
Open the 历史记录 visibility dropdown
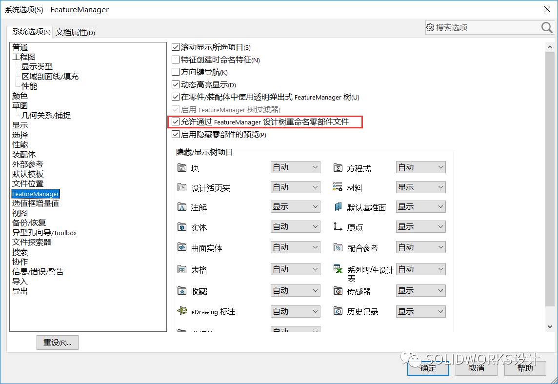420,312
